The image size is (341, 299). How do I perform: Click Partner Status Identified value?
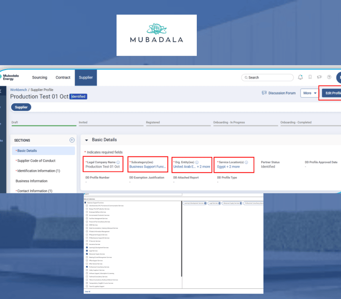pos(268,167)
